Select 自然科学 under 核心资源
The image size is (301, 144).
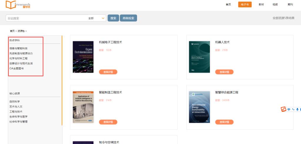click(x=15, y=102)
